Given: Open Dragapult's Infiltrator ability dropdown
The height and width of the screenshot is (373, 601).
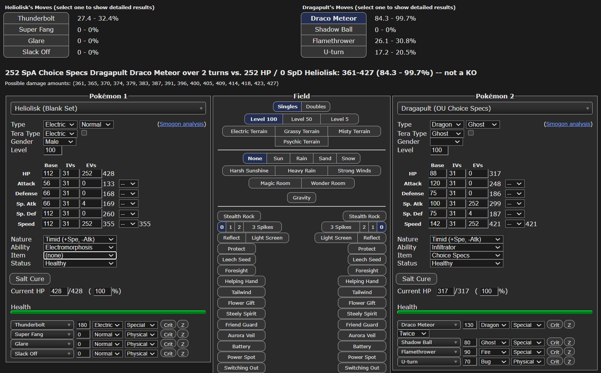Looking at the screenshot, I should coord(466,247).
